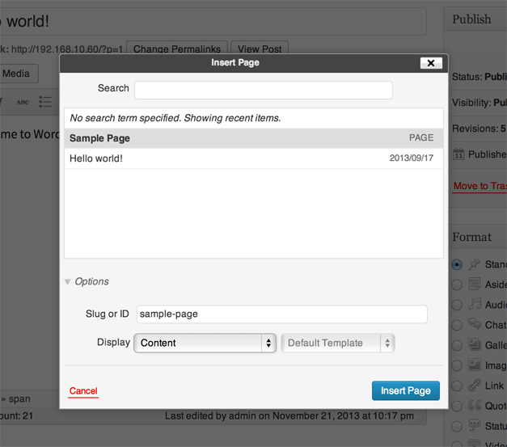This screenshot has height=447, width=507.
Task: Select the Hello world! list entry
Action: pyautogui.click(x=251, y=158)
